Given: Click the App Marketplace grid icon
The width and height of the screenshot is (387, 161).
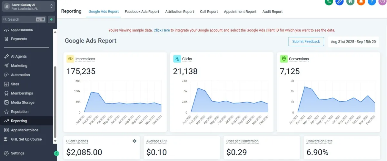Looking at the screenshot, I should [6, 130].
